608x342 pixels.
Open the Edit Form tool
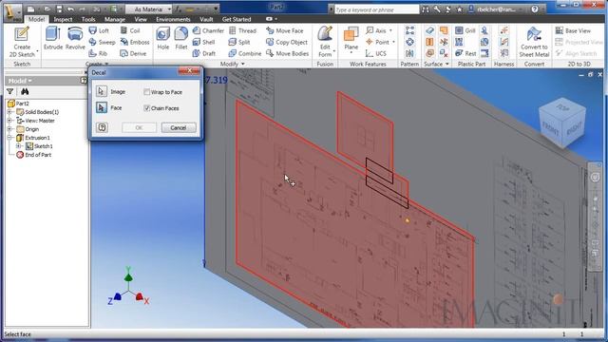[325, 42]
